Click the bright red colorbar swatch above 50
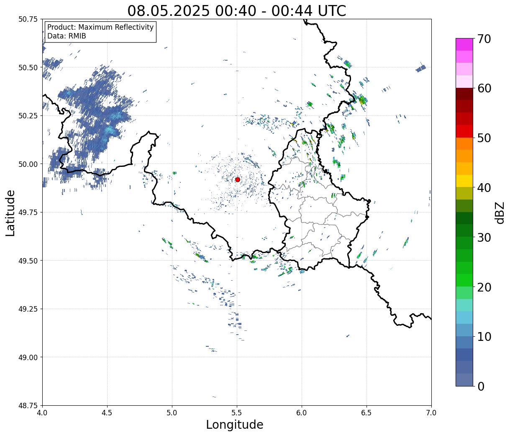The width and height of the screenshot is (510, 435). coord(464,131)
